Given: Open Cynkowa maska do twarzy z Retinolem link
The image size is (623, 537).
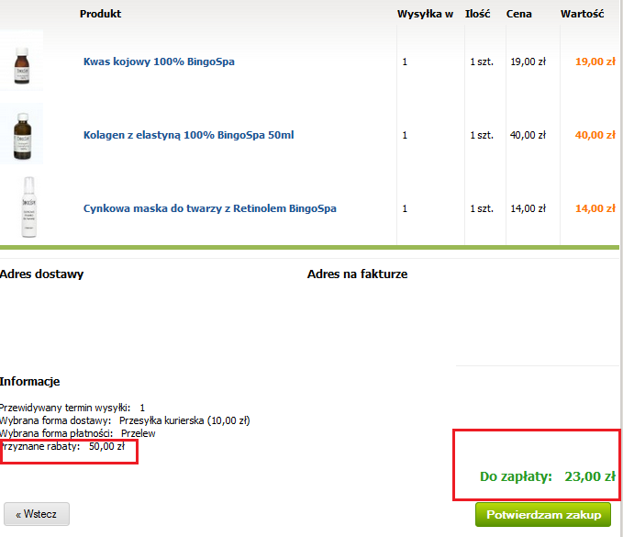Looking at the screenshot, I should coord(210,208).
